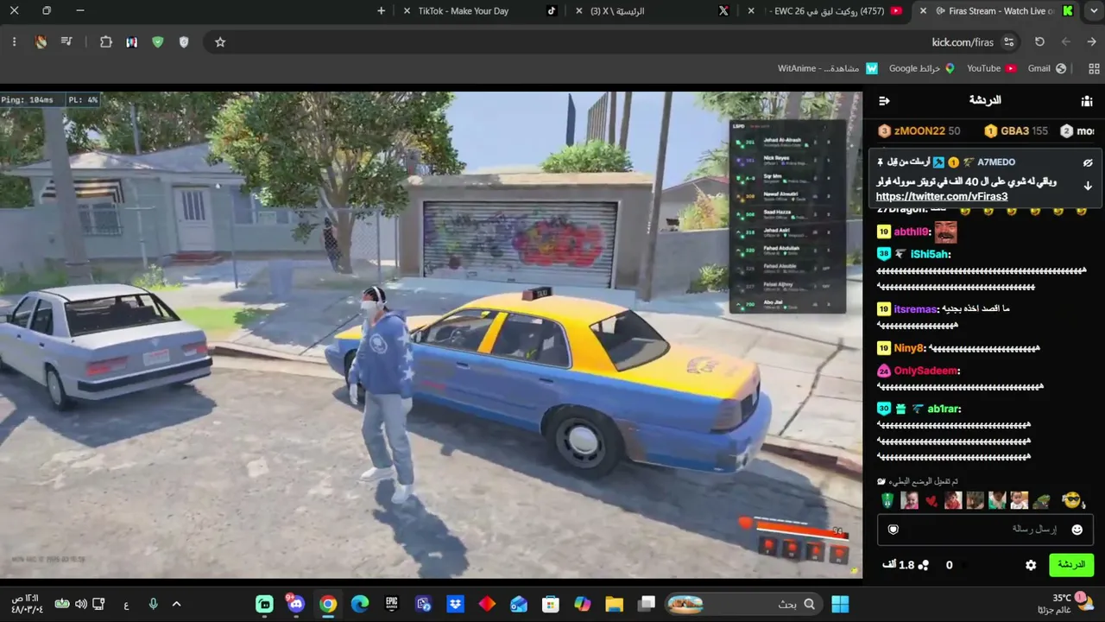Viewport: 1105px width, 622px height.
Task: Toggle the microphone tray icon
Action: click(153, 604)
